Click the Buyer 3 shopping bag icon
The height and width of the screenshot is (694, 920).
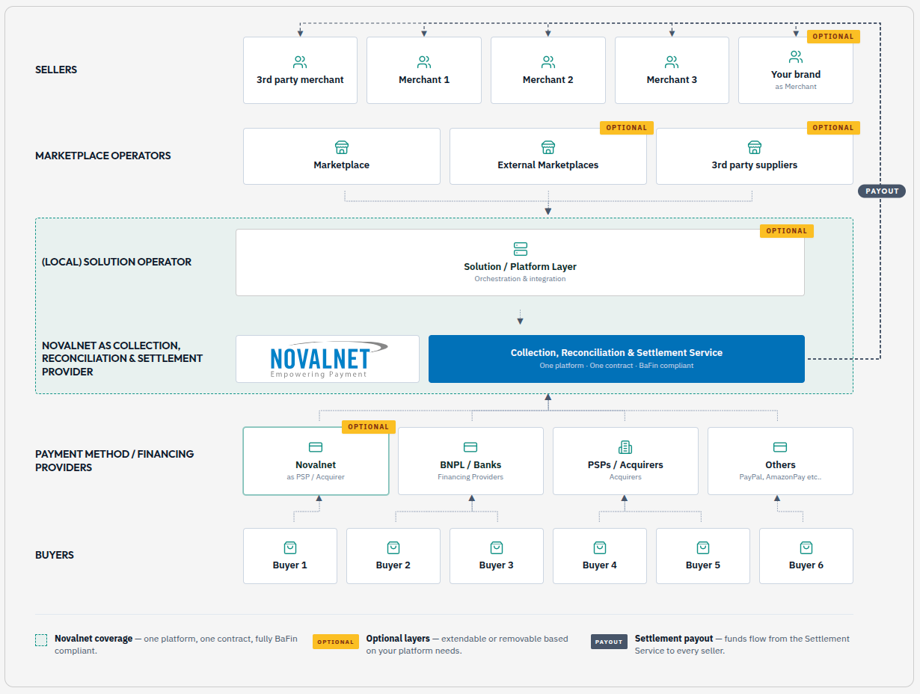pyautogui.click(x=497, y=548)
